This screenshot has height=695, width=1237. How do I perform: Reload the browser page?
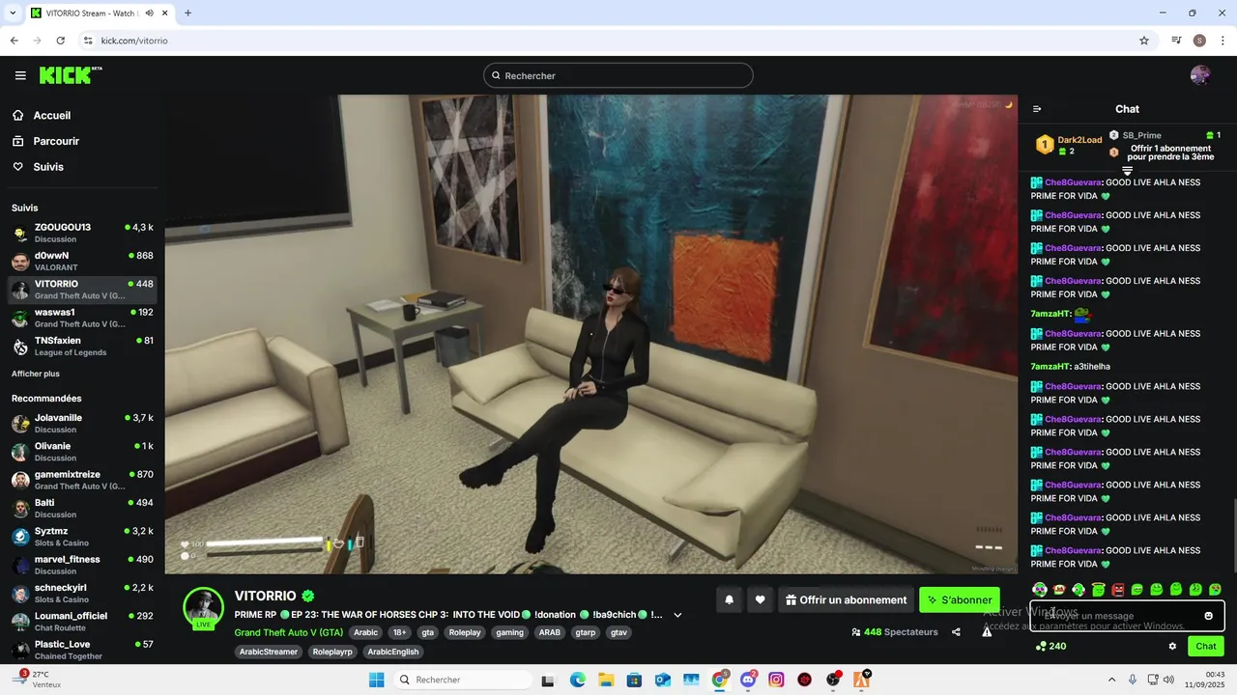pos(60,41)
